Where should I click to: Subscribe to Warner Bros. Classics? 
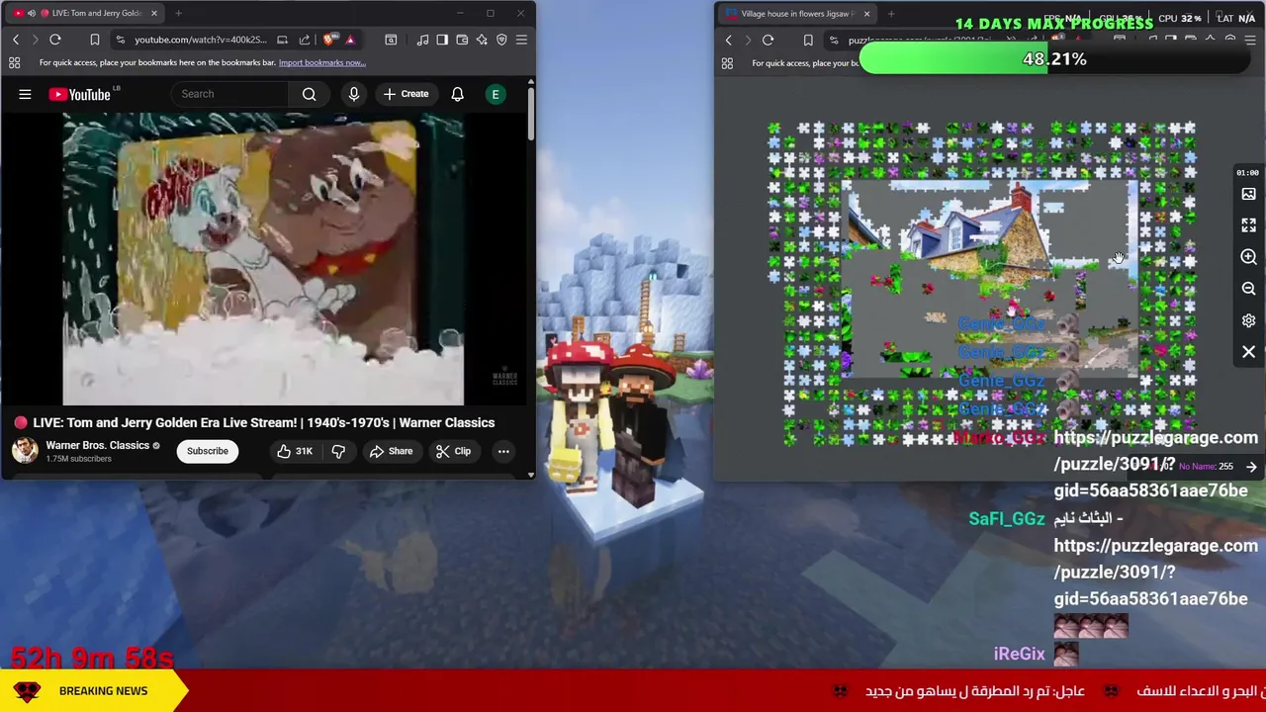click(208, 451)
